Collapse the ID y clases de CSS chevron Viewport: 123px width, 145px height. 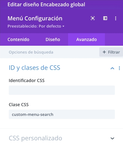(112, 68)
